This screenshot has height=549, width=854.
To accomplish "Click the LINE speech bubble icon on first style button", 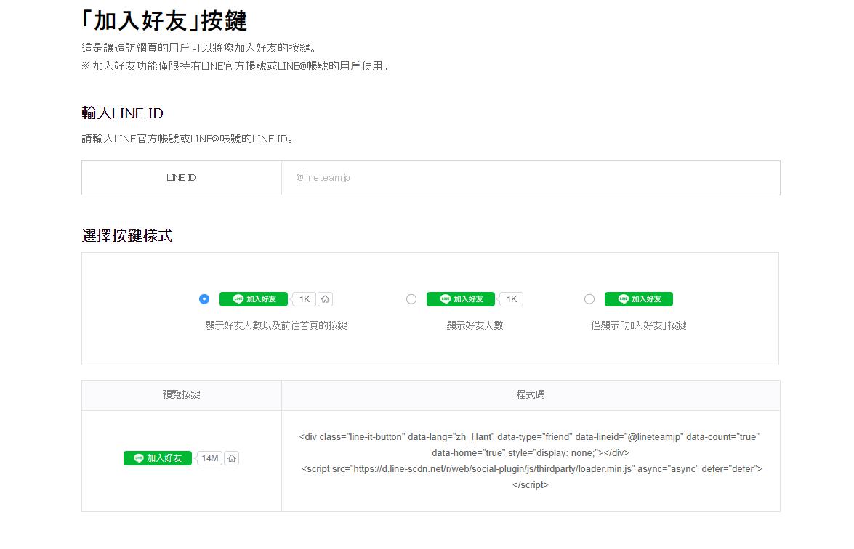I will point(238,298).
